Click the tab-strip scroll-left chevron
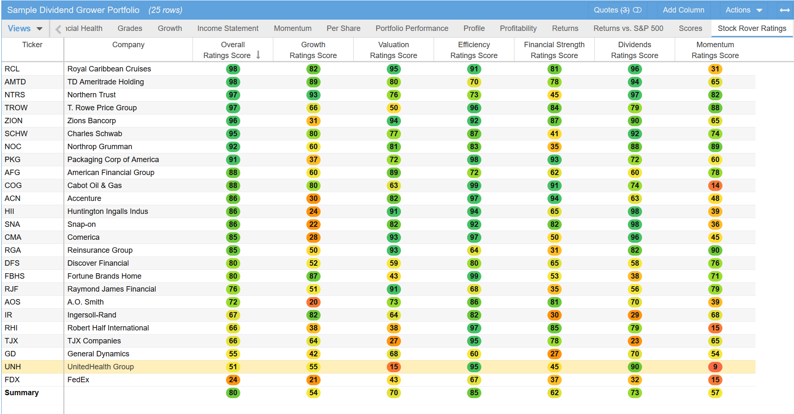Viewport: 794px width, 414px height. (x=58, y=29)
